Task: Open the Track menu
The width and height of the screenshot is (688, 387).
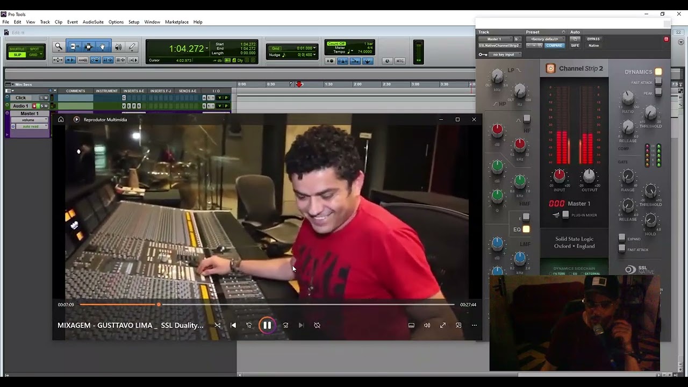Action: (45, 22)
